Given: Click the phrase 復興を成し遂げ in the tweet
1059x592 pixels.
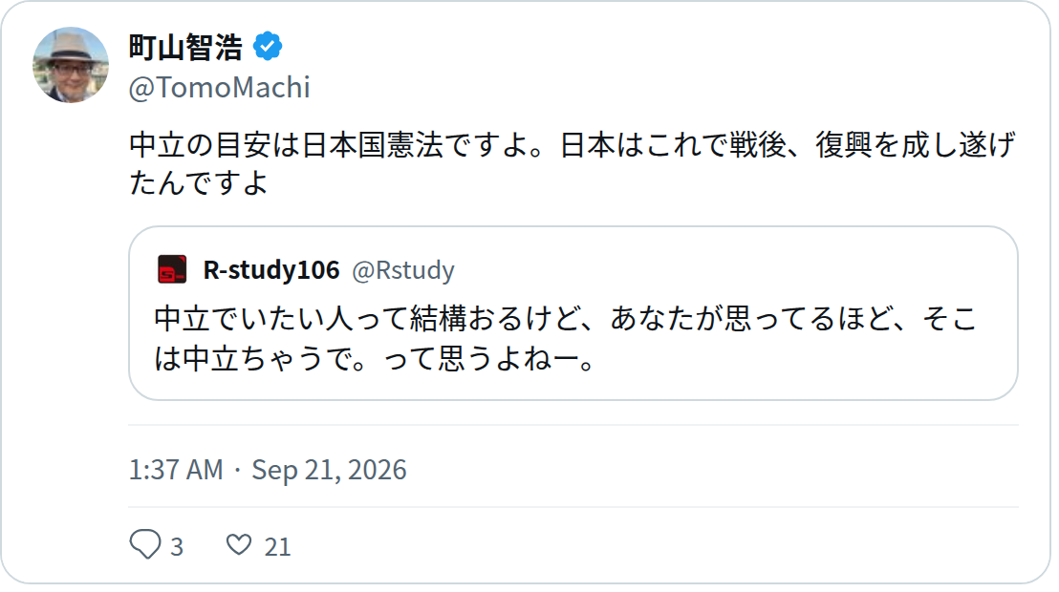Looking at the screenshot, I should pos(915,145).
